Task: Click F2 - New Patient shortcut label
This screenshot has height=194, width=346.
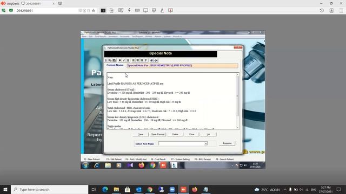Action: click(x=92, y=159)
